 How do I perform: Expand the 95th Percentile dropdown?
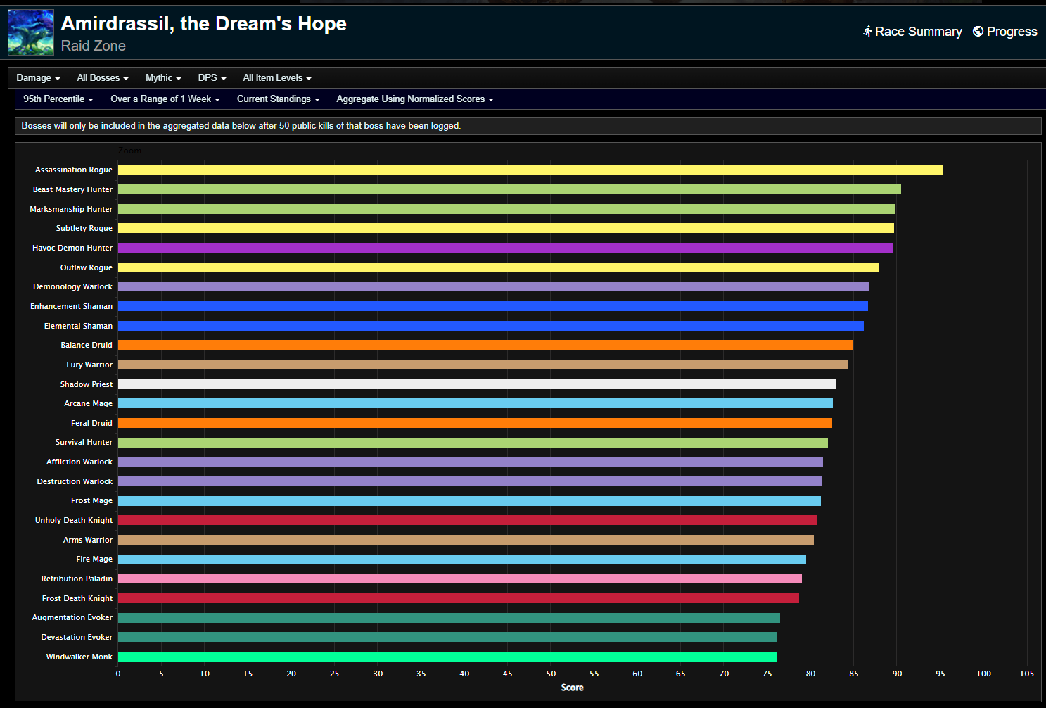58,99
